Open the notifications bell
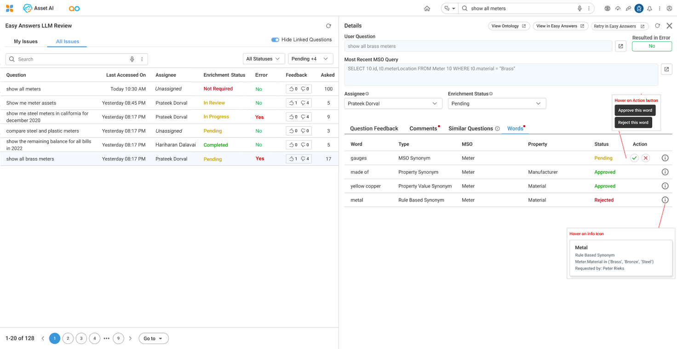 tap(649, 8)
